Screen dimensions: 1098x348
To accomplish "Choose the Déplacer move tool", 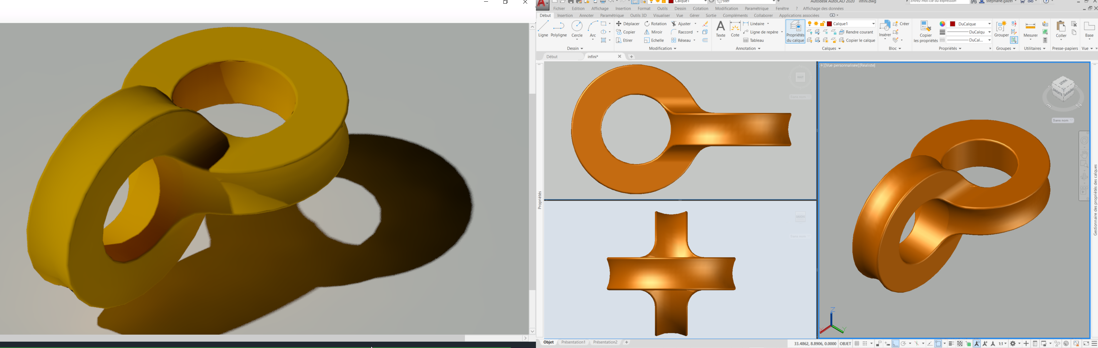I will click(627, 24).
